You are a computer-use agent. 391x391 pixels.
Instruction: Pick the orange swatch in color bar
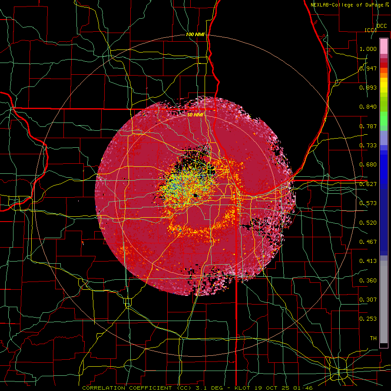click(384, 75)
